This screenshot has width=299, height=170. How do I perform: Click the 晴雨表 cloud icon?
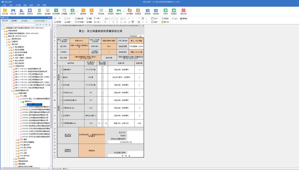pyautogui.click(x=184, y=18)
